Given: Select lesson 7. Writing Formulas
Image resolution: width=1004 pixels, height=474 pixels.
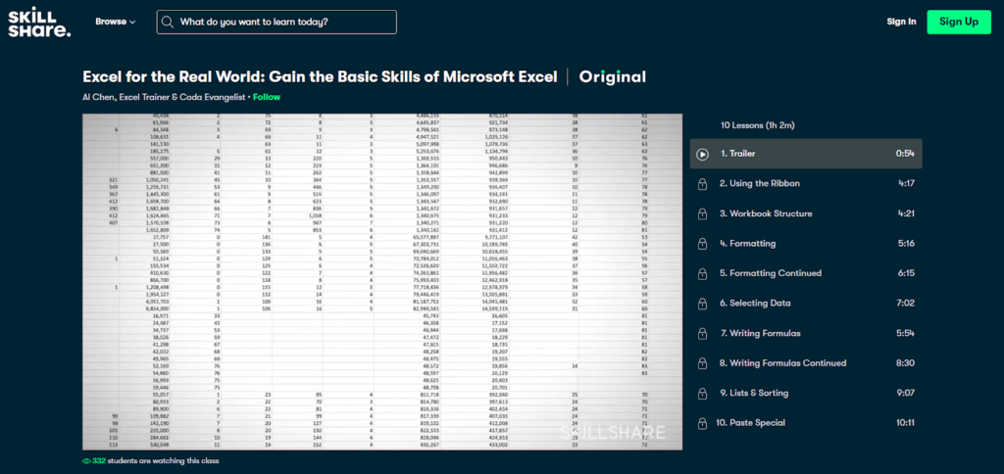Looking at the screenshot, I should point(806,333).
